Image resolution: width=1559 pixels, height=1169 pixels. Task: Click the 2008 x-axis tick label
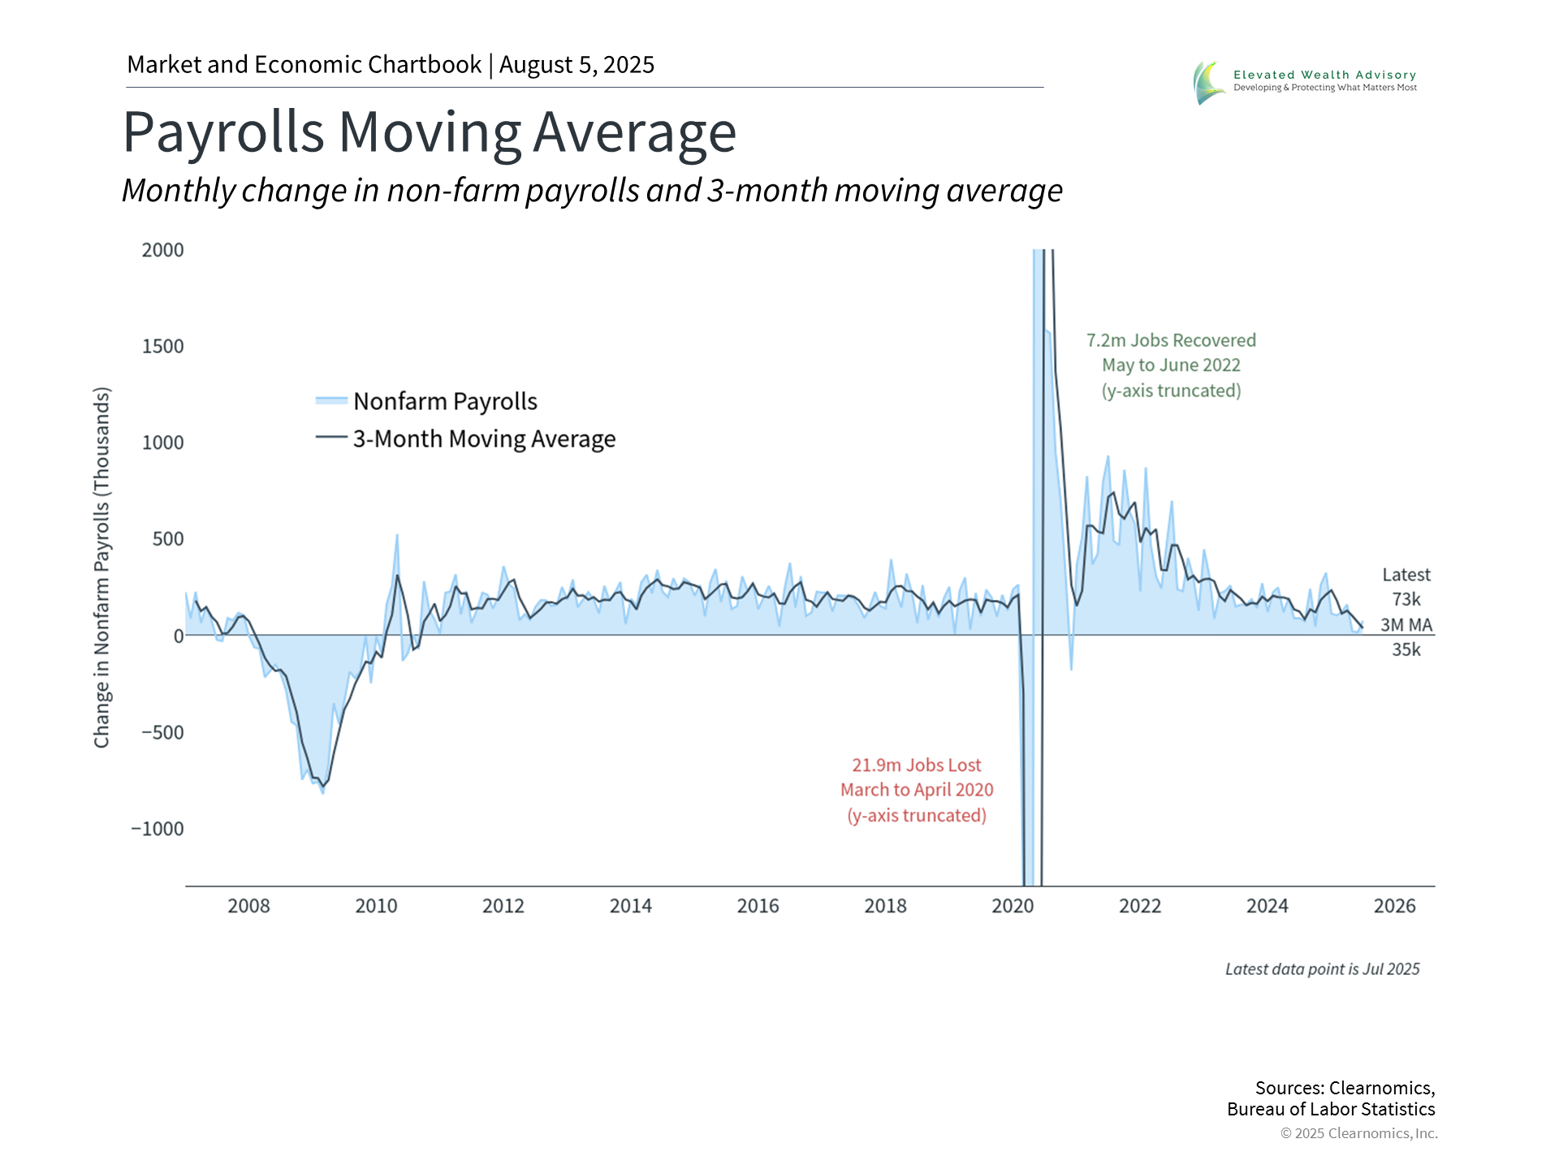[x=248, y=906]
